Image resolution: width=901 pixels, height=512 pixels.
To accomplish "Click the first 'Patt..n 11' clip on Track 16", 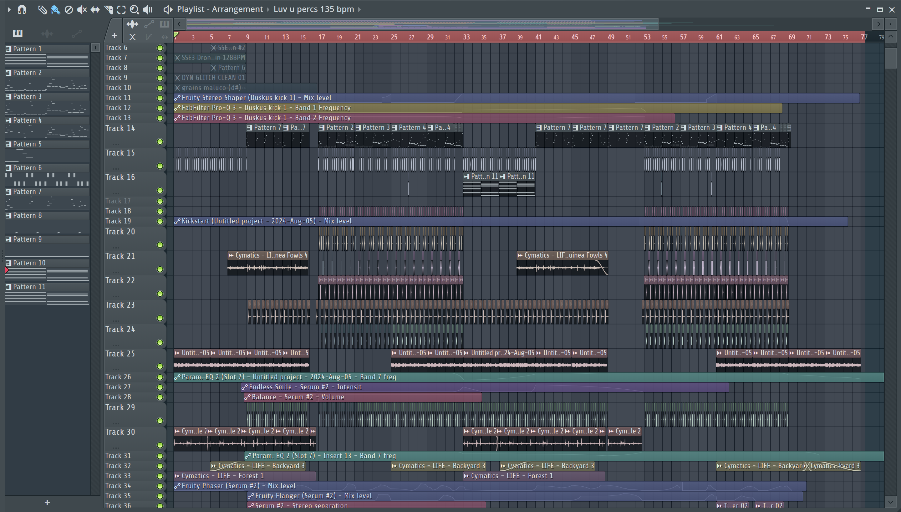I will 481,184.
